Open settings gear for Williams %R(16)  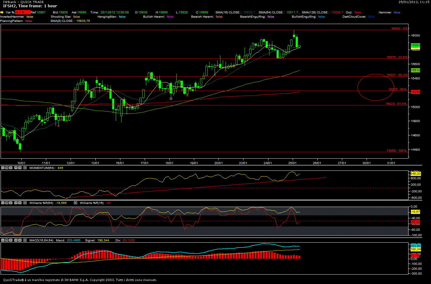pos(76,202)
